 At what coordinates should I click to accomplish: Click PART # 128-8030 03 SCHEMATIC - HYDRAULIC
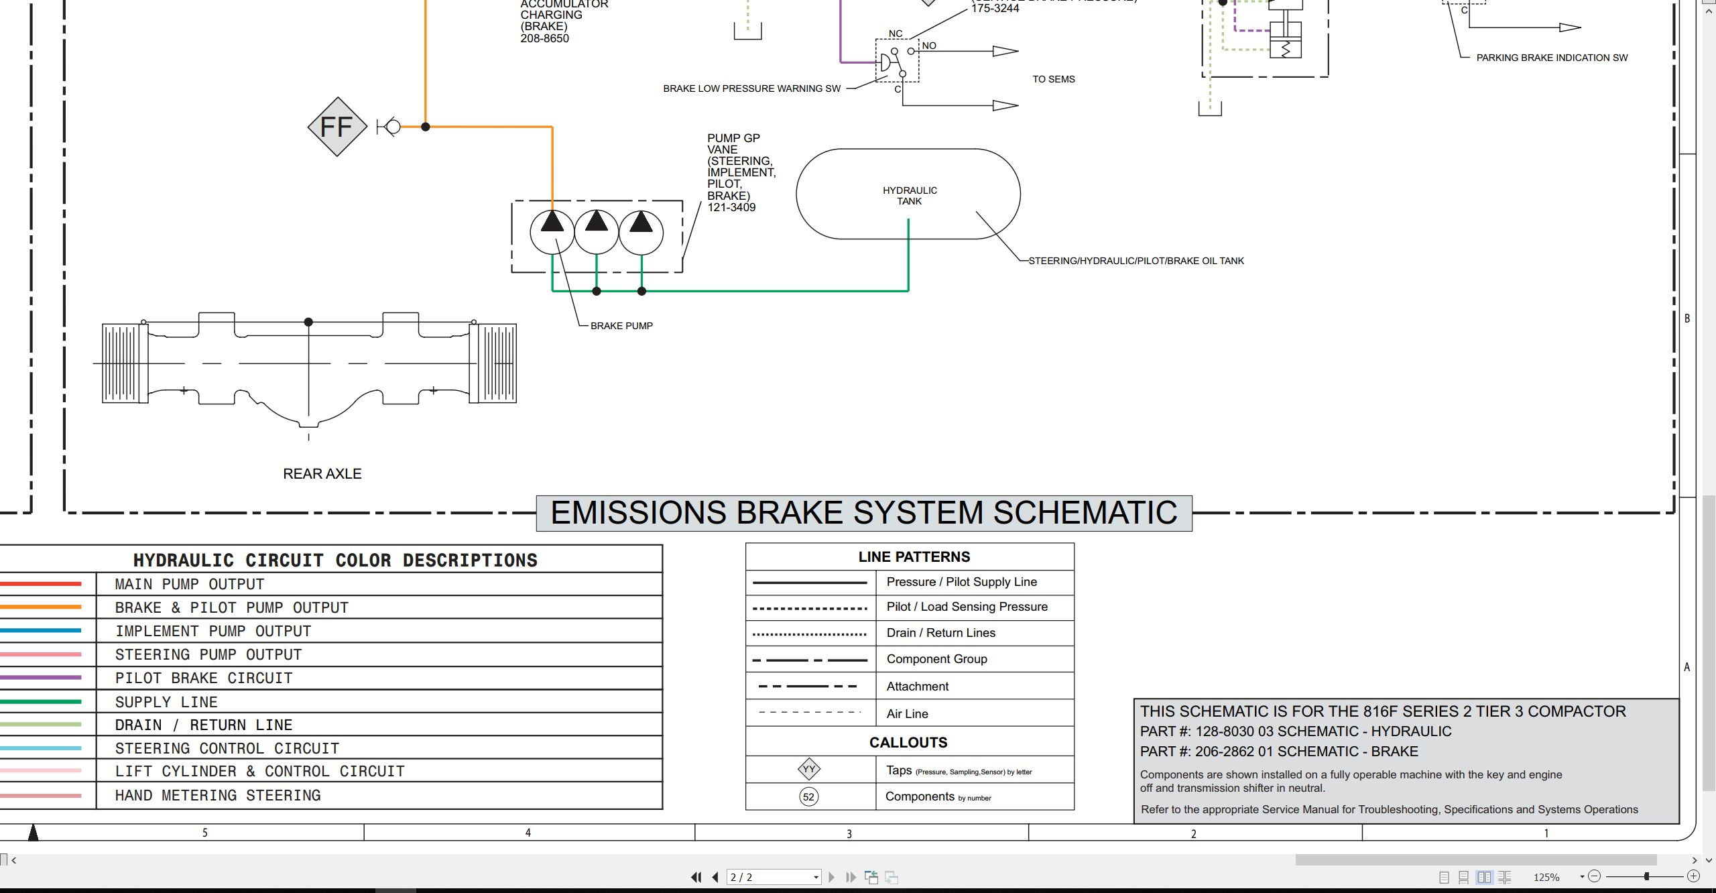pyautogui.click(x=1296, y=731)
